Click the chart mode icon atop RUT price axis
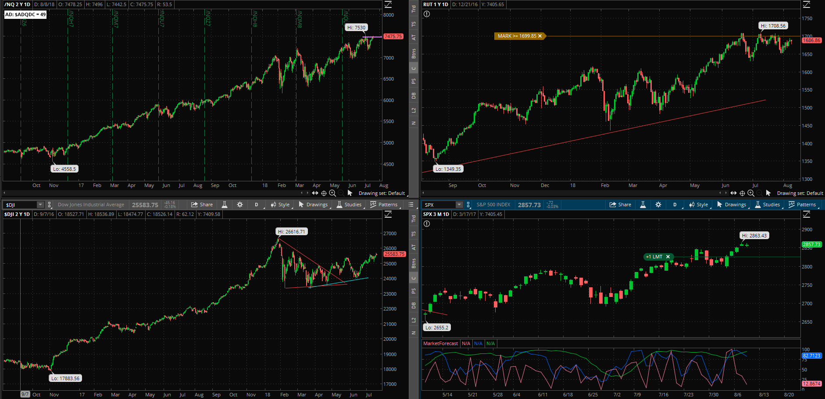Screen dimensions: 825x399 point(807,4)
